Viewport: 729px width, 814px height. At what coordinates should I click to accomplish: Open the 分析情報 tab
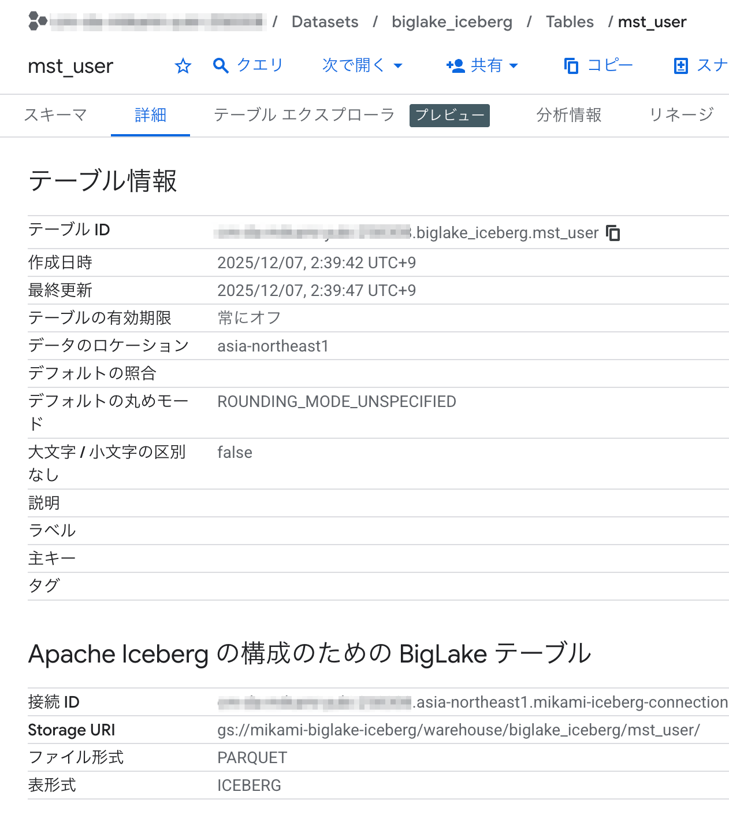coord(569,115)
